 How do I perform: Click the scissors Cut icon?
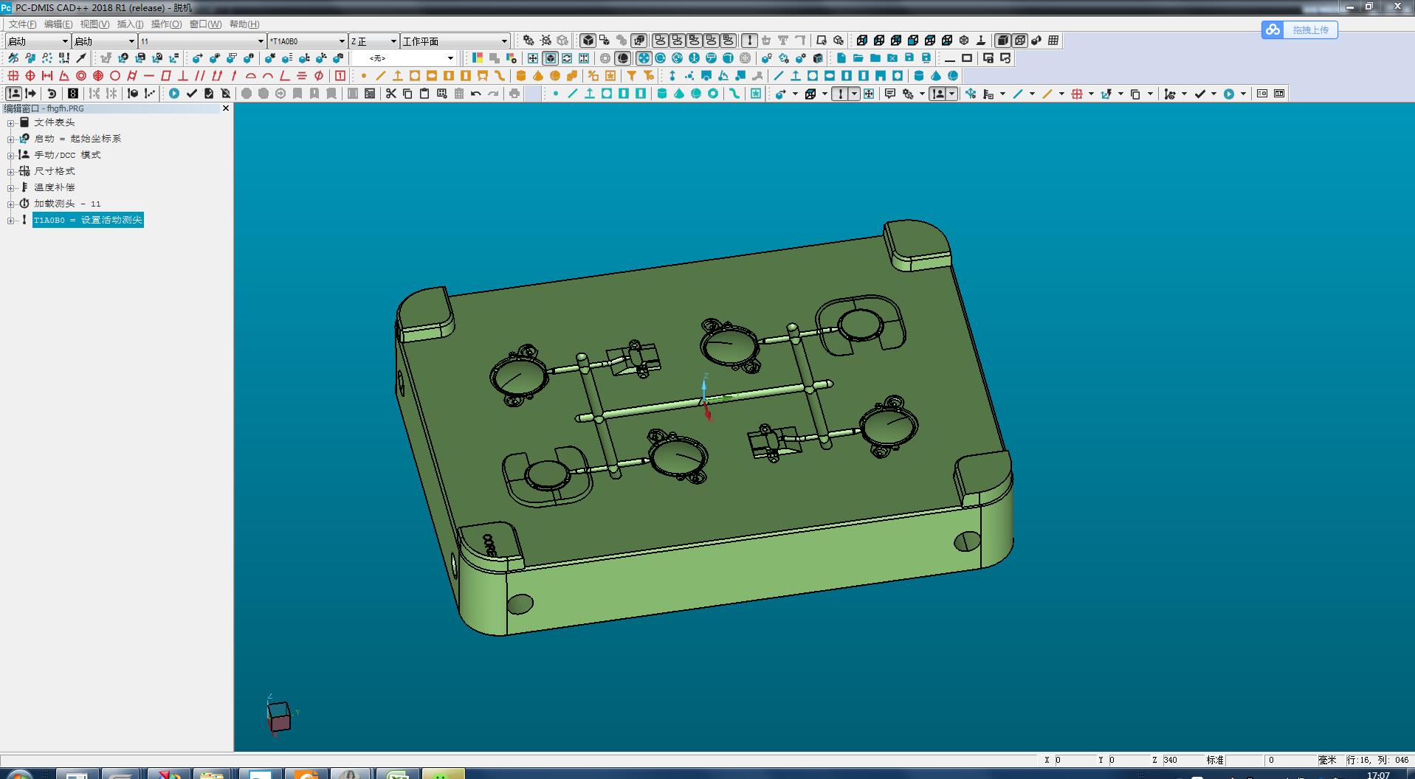[391, 94]
